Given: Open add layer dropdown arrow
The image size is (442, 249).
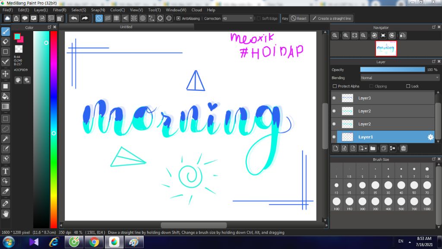Looking at the screenshot, I should click(366, 148).
